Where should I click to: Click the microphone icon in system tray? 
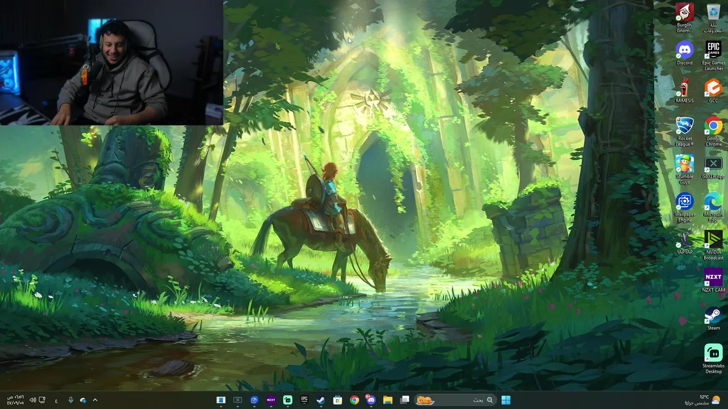click(x=71, y=400)
